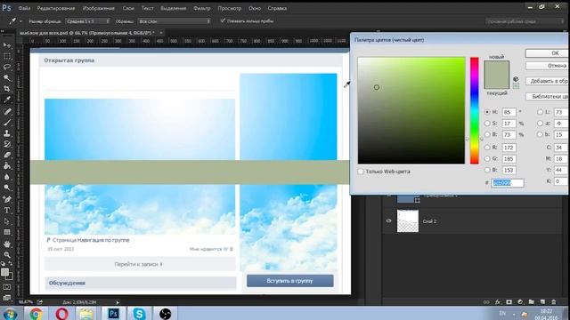Select the H hue radio button

click(x=487, y=112)
